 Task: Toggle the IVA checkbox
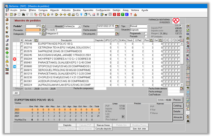pyautogui.click(x=180, y=25)
